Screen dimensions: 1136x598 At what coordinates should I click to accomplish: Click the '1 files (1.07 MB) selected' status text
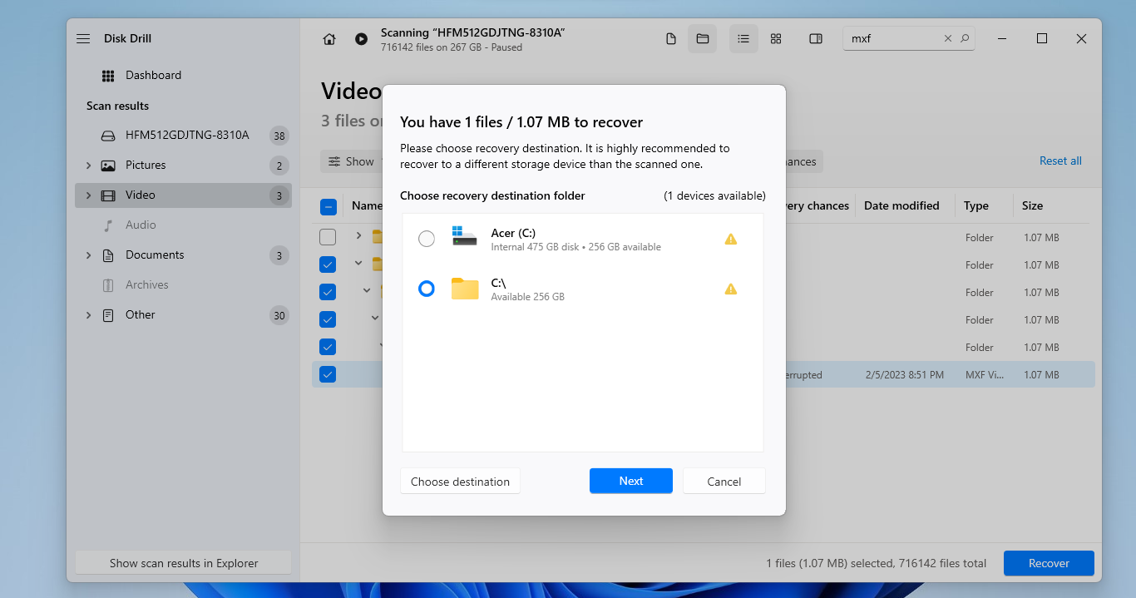click(830, 564)
